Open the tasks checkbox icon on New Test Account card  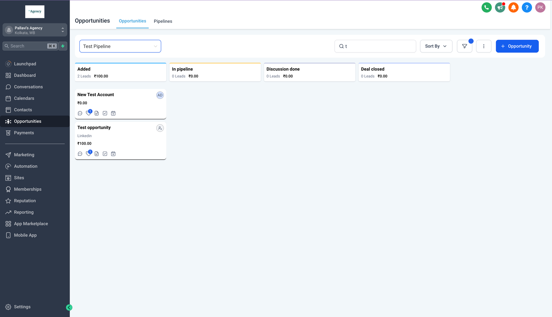click(105, 113)
